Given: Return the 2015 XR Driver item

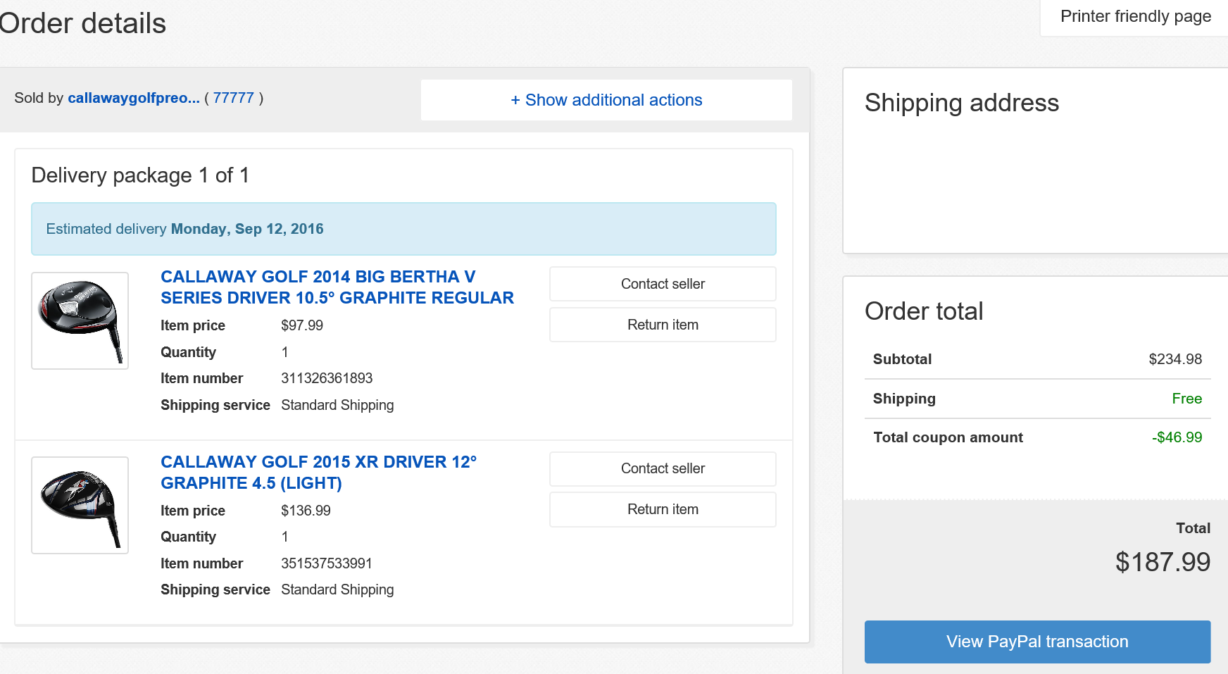Looking at the screenshot, I should pyautogui.click(x=663, y=509).
